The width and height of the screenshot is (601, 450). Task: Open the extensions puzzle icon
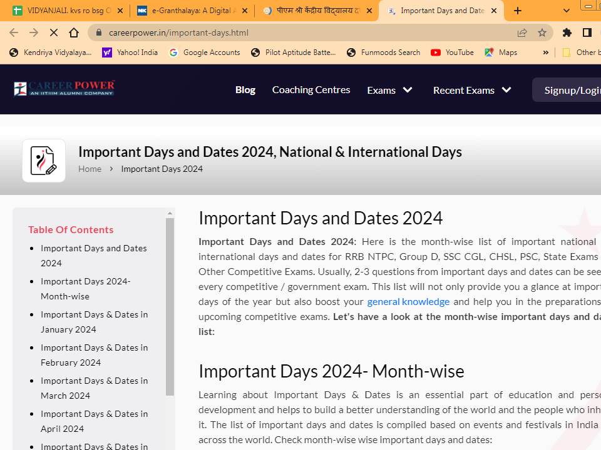[x=567, y=32]
